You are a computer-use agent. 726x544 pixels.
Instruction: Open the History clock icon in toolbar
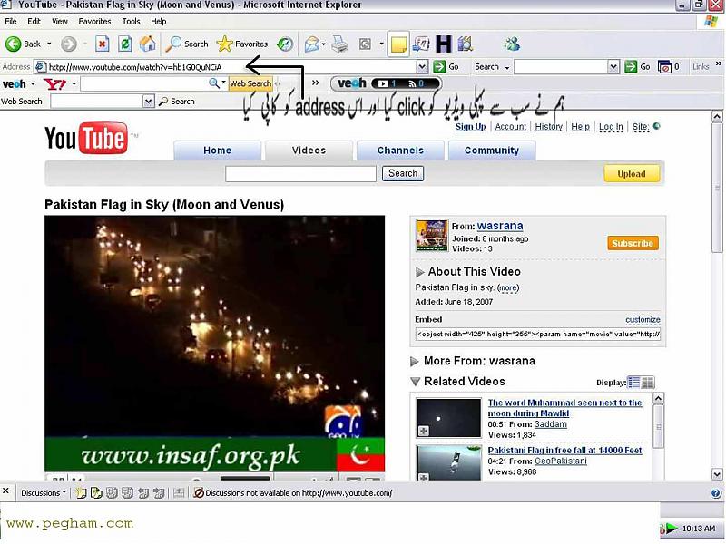point(285,44)
